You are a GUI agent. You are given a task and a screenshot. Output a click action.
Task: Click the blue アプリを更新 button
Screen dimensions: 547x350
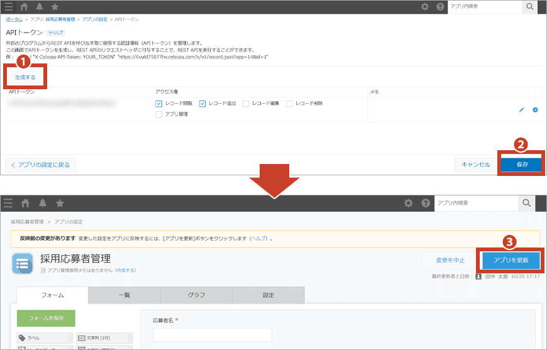(x=511, y=260)
